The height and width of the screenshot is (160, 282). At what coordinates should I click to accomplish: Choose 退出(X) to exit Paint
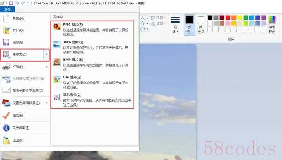tap(25, 140)
